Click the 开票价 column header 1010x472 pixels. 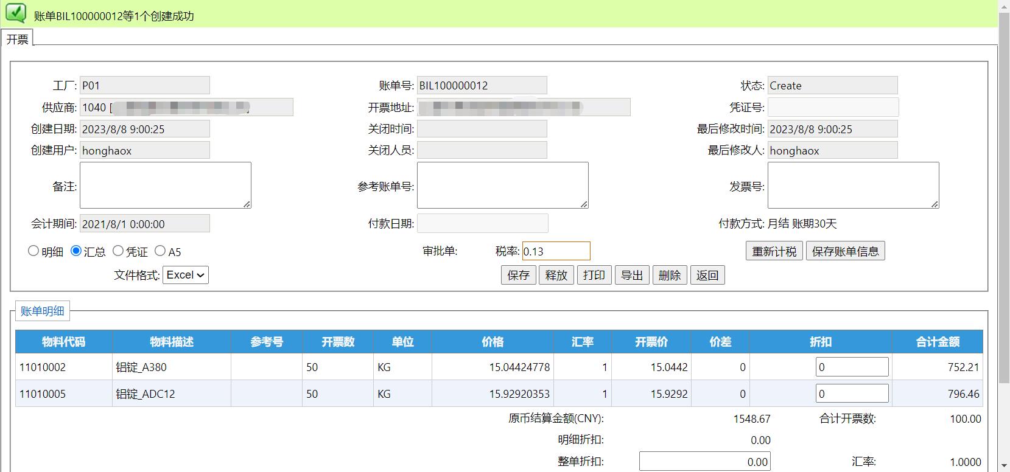tap(651, 342)
